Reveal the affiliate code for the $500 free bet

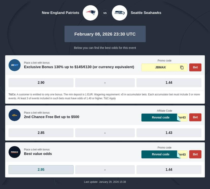(x=160, y=117)
